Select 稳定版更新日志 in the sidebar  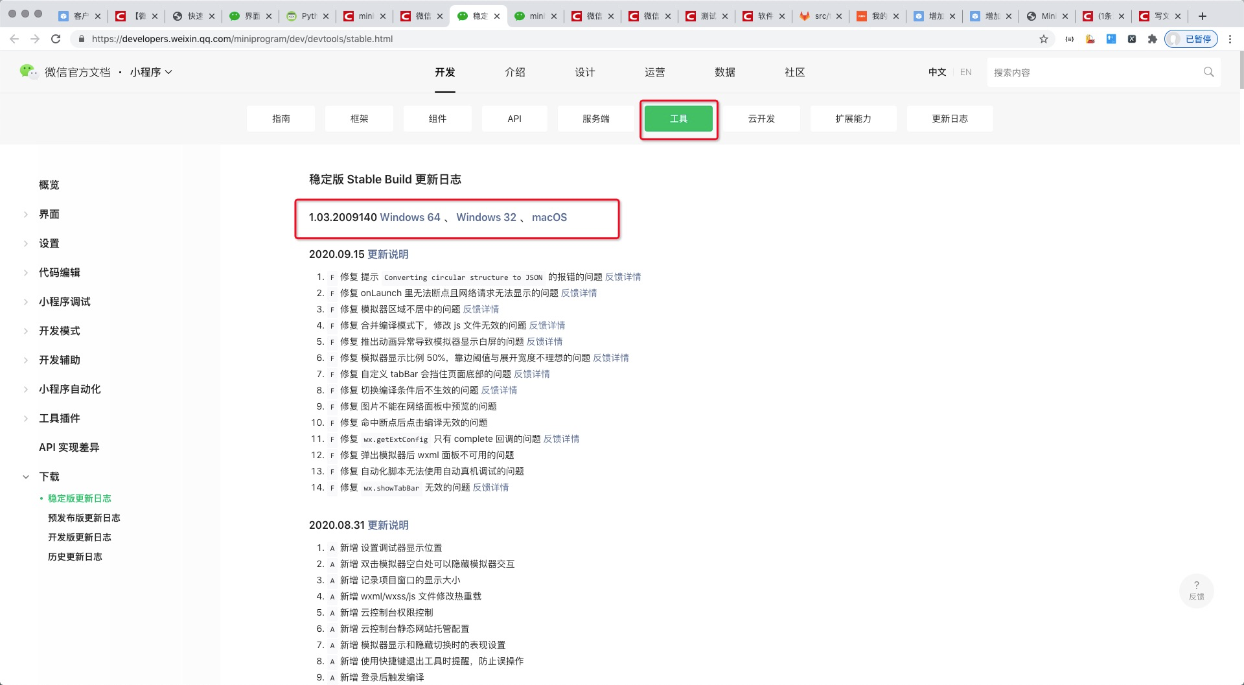[x=80, y=498]
